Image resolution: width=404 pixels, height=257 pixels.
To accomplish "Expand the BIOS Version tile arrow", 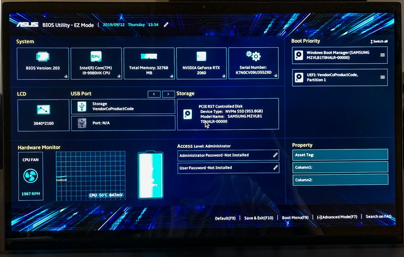I will (66, 76).
